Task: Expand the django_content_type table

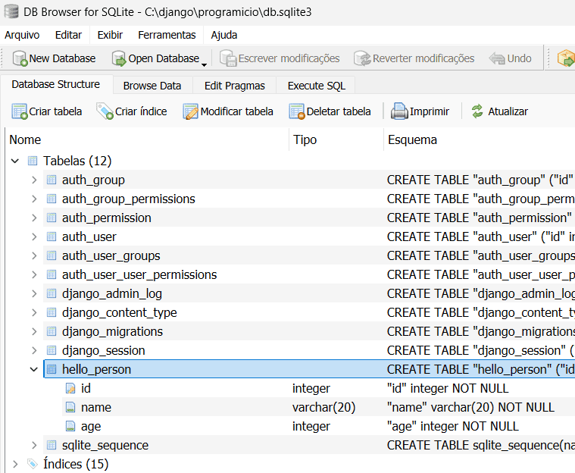Action: 34,312
